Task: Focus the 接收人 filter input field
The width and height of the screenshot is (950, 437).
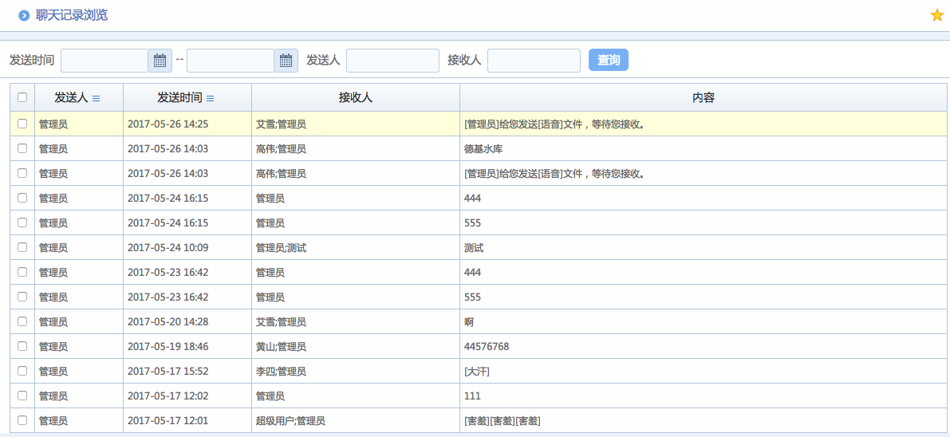Action: point(534,61)
